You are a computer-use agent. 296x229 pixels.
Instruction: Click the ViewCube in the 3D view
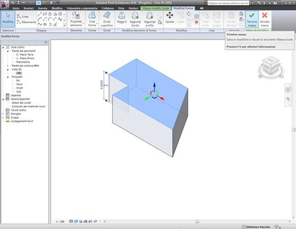[271, 66]
